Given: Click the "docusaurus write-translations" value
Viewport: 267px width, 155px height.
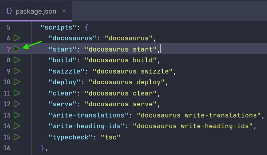Looking at the screenshot, I should pos(199,115).
